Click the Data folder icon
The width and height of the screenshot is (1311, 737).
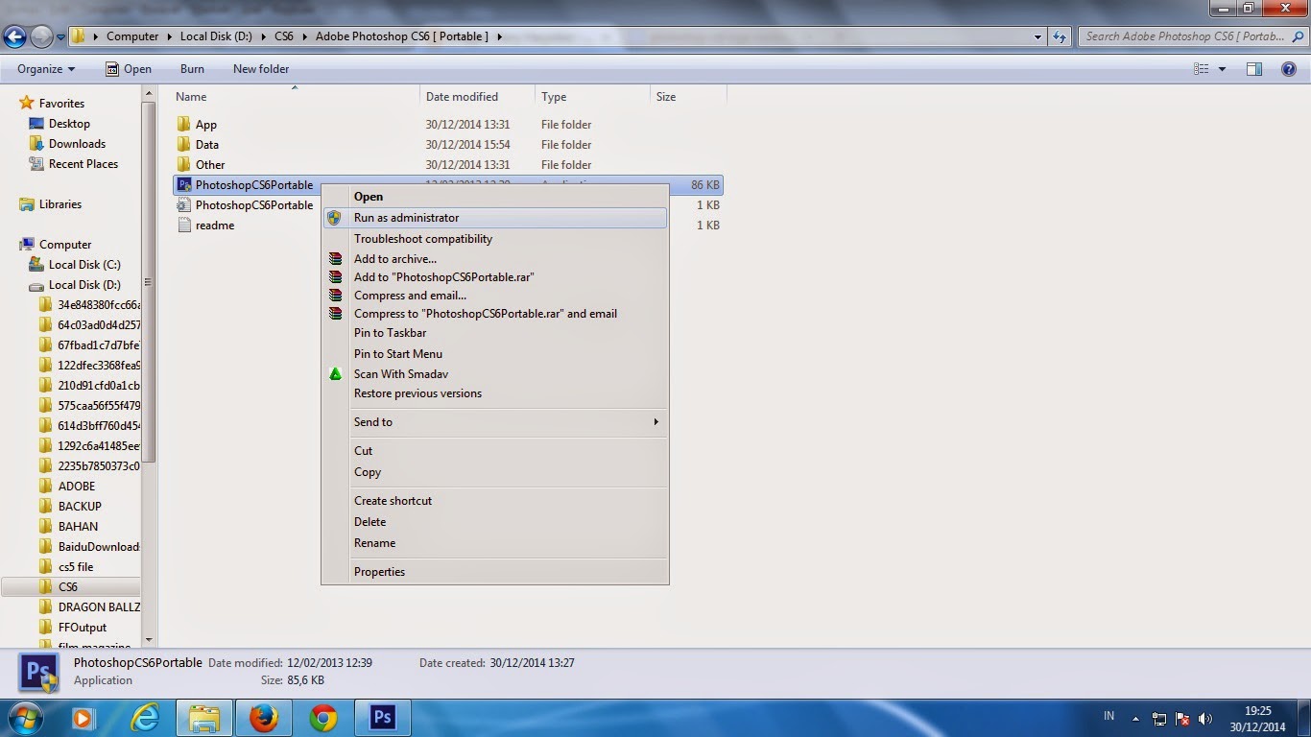tap(184, 145)
